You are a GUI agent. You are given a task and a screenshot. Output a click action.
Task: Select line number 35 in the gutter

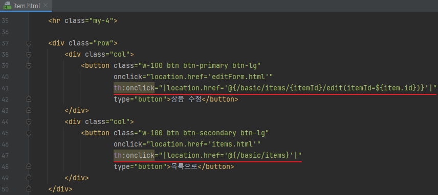pyautogui.click(x=5, y=21)
